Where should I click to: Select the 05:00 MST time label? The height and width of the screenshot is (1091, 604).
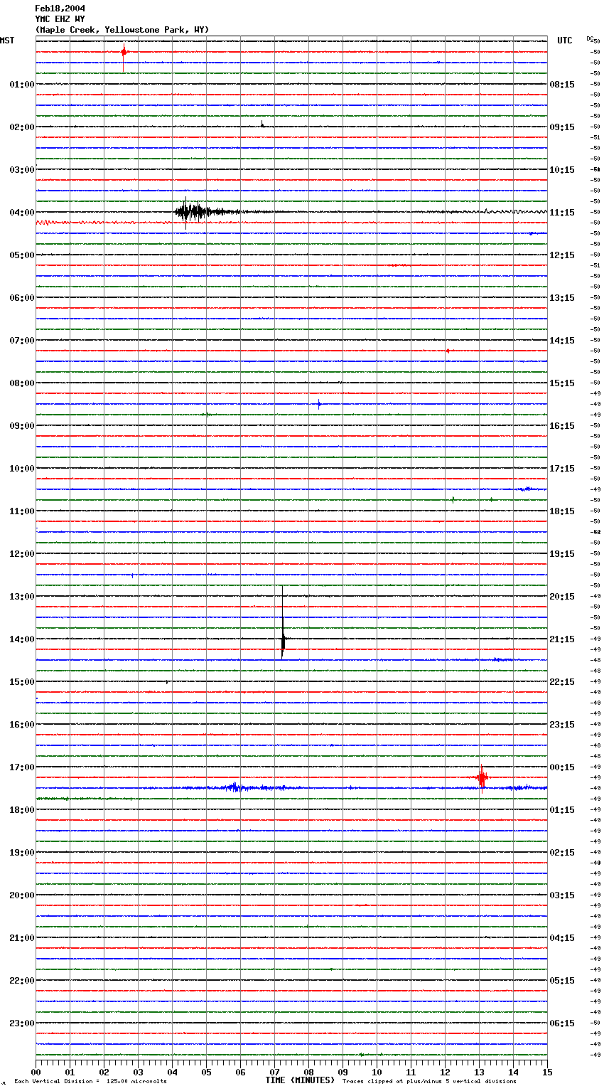tap(22, 255)
